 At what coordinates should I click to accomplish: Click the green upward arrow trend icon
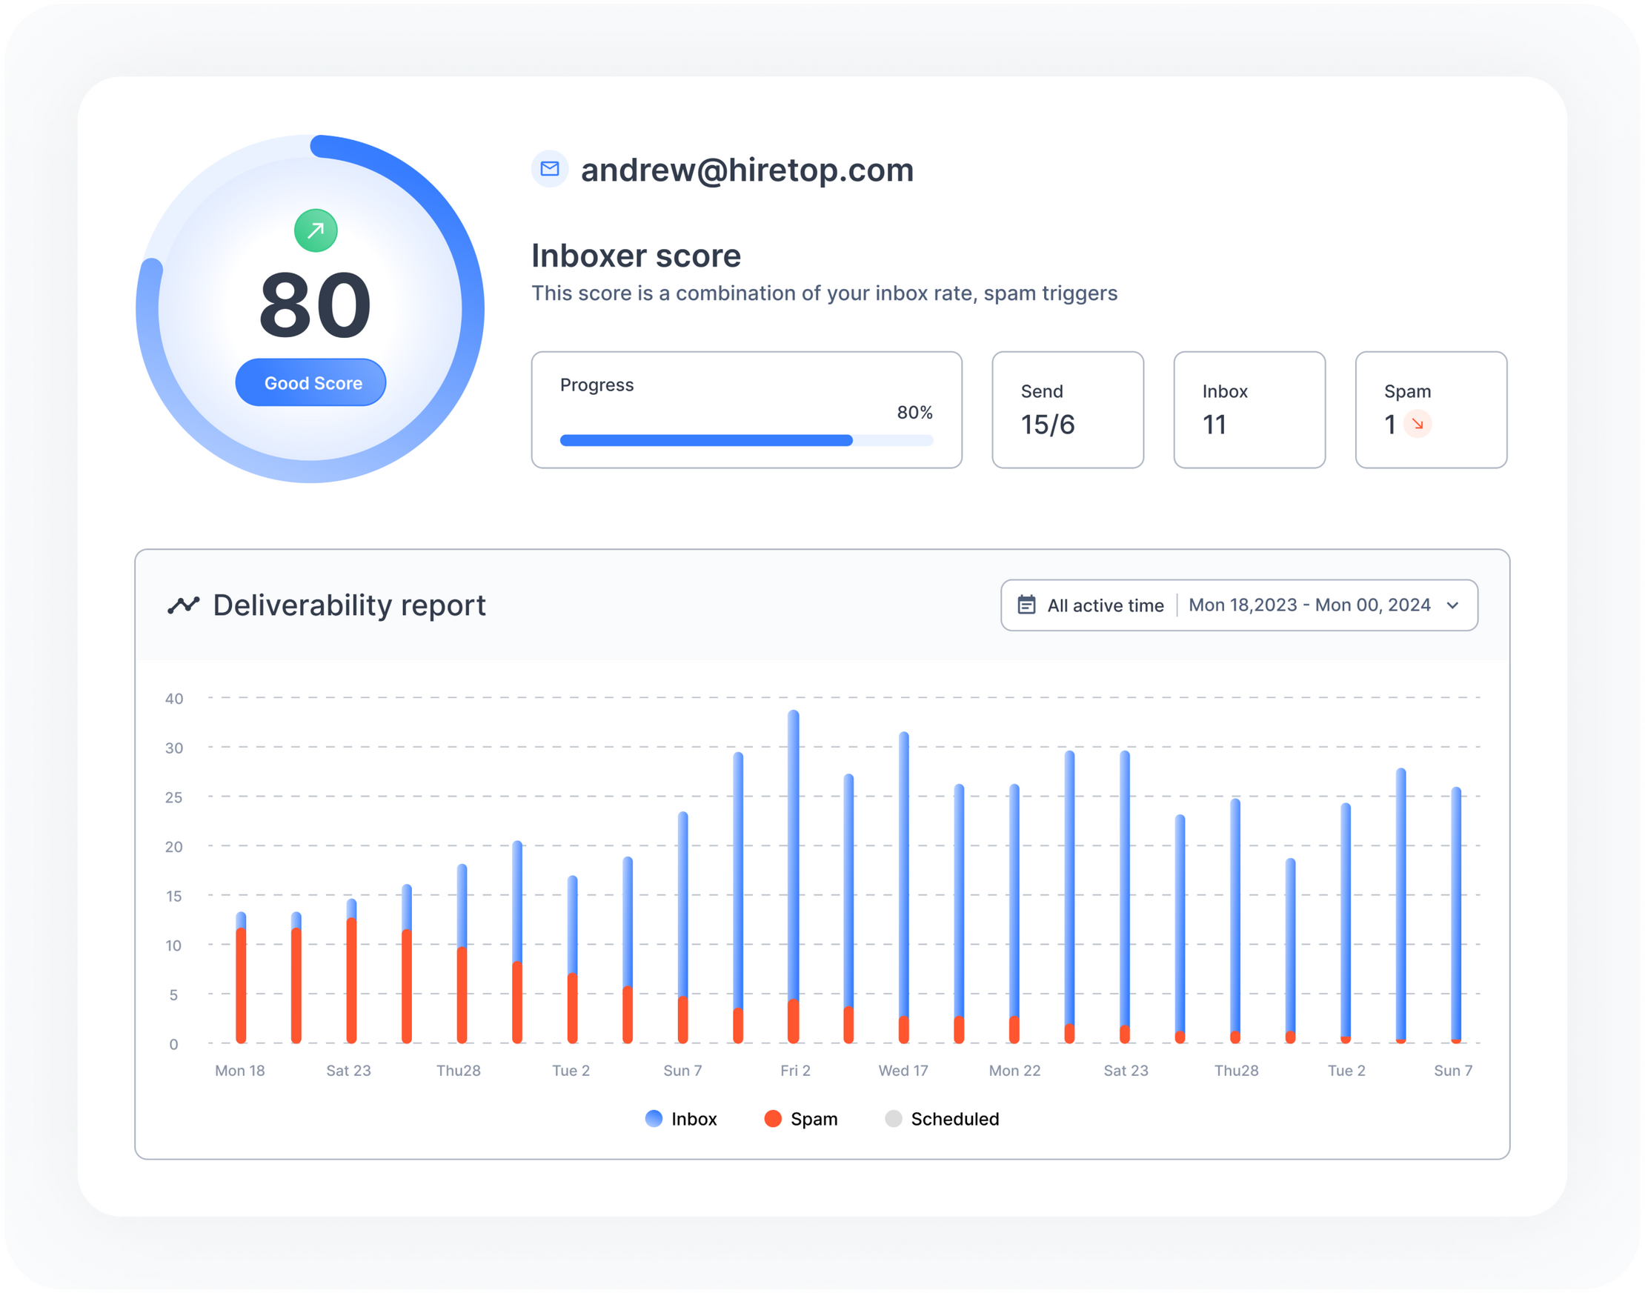[316, 230]
